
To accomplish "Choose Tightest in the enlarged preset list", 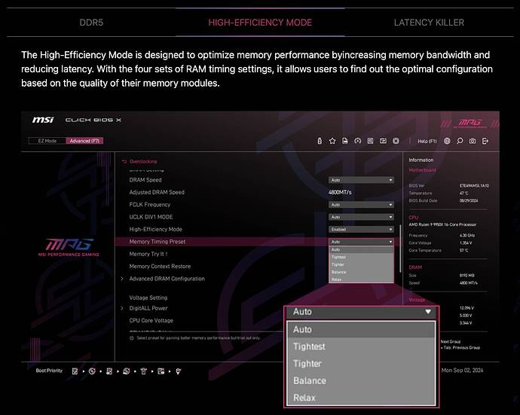I will [361, 346].
